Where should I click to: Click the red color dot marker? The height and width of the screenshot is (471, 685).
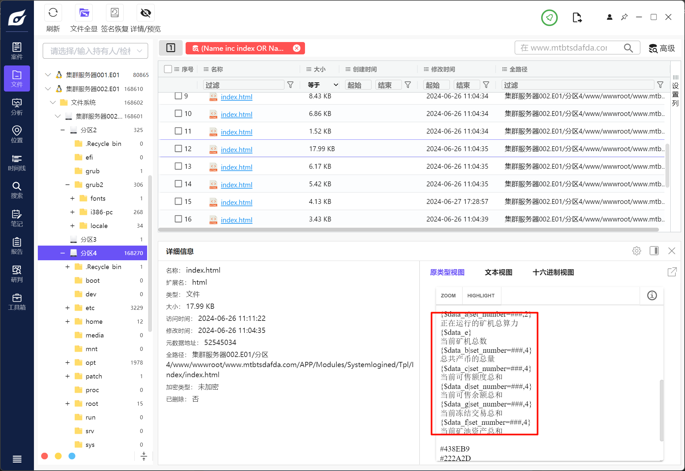[45, 456]
